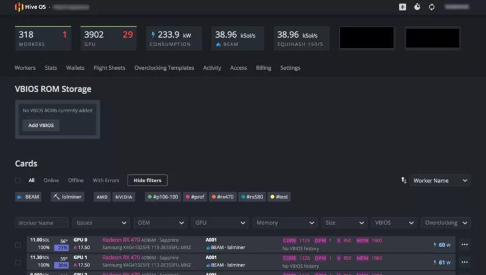Click the 61 w power reading for GPU 1
Image resolution: width=486 pixels, height=275 pixels.
point(442,263)
